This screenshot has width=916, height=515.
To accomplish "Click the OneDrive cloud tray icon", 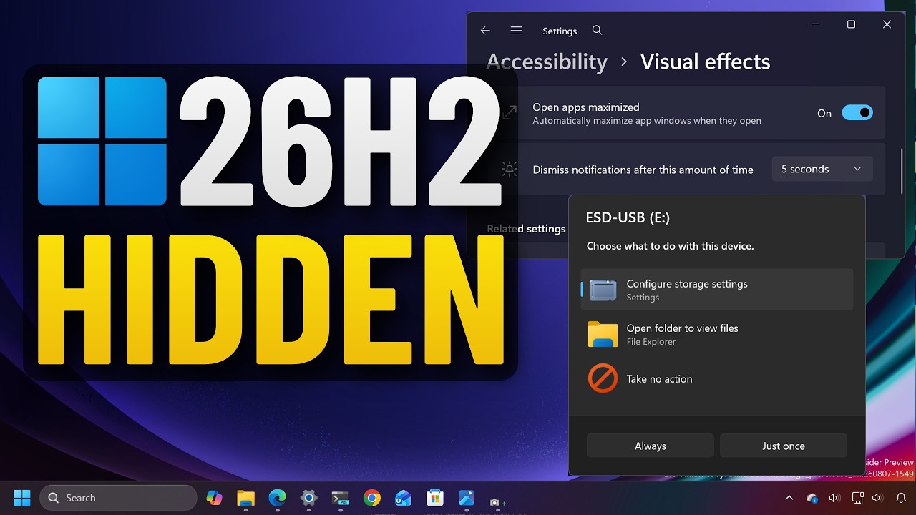I will pos(812,498).
